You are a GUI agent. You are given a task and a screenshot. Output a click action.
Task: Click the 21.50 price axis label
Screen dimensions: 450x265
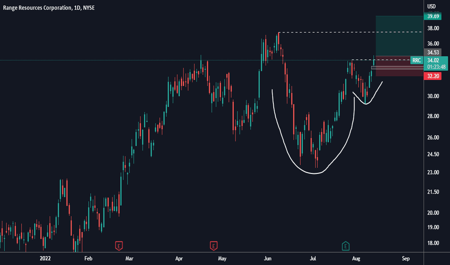click(433, 192)
